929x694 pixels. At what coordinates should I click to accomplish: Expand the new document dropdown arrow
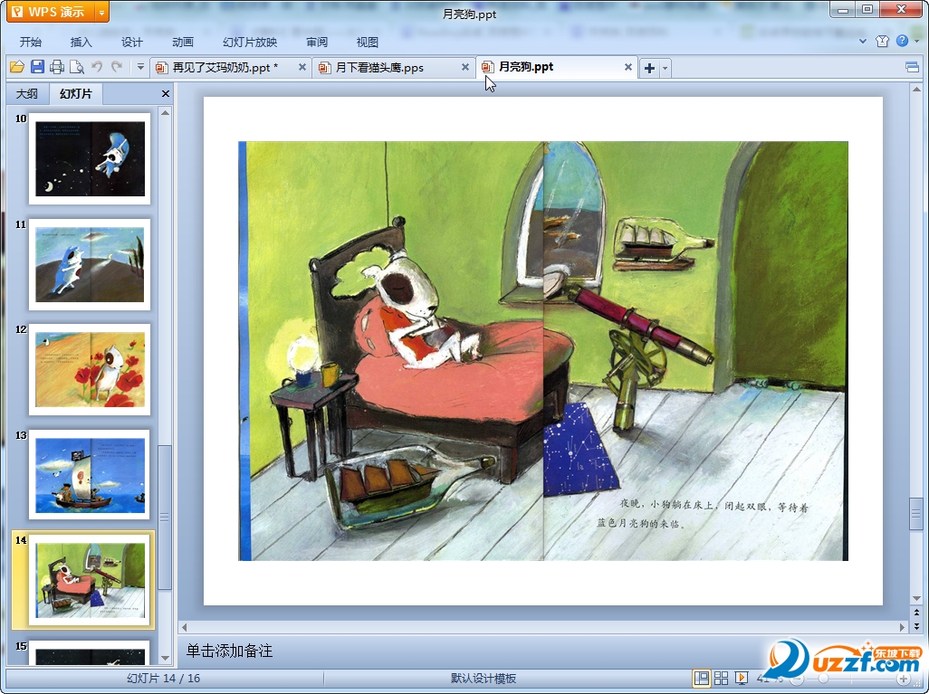pos(665,68)
